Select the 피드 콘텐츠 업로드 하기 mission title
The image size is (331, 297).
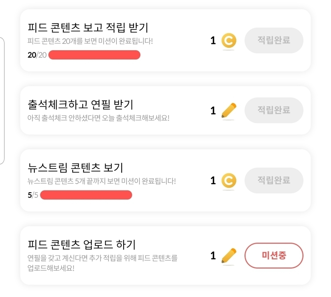pyautogui.click(x=82, y=244)
